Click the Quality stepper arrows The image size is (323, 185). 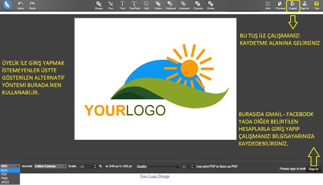click(192, 167)
